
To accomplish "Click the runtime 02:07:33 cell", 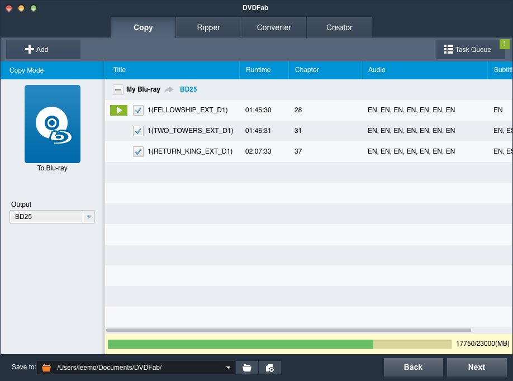I will click(x=258, y=151).
